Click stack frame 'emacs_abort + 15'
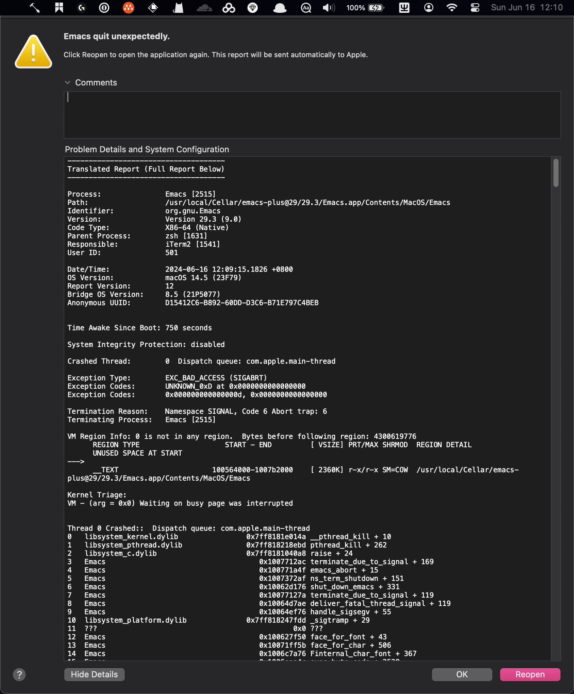574x694 pixels. [222, 570]
